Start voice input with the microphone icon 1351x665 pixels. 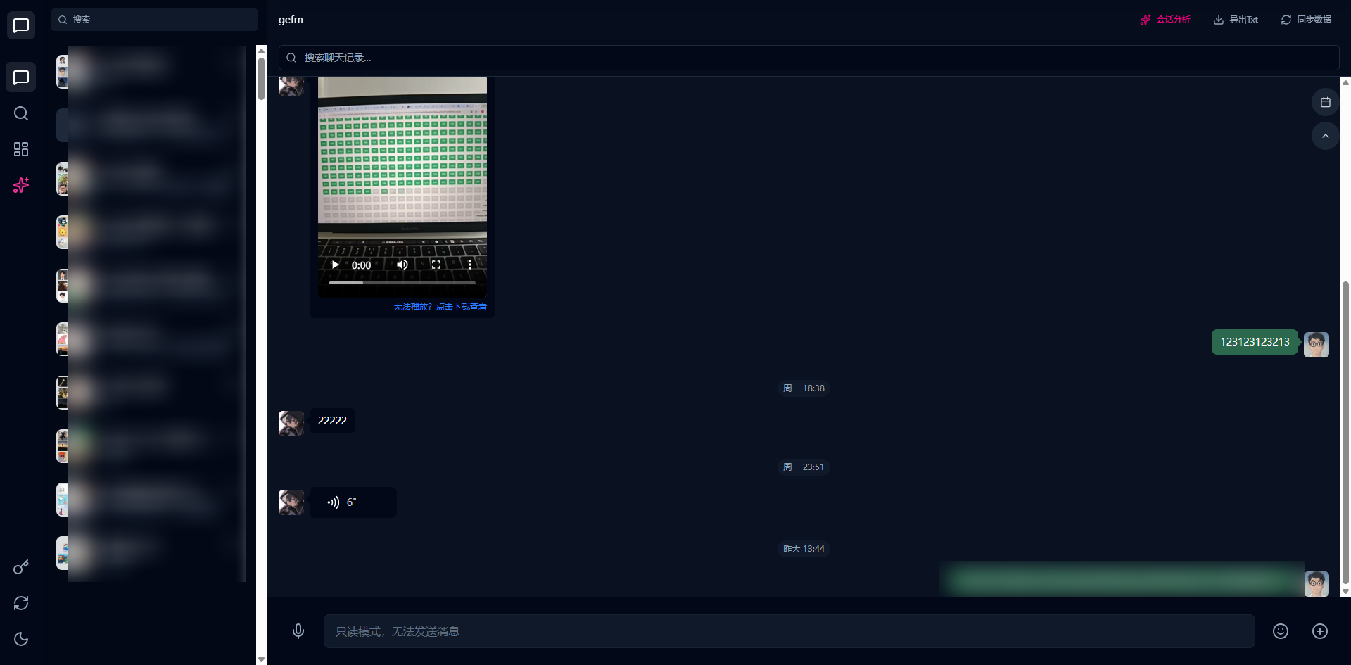pos(298,631)
